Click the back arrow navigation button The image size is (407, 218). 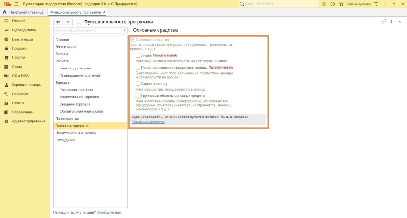tap(58, 22)
